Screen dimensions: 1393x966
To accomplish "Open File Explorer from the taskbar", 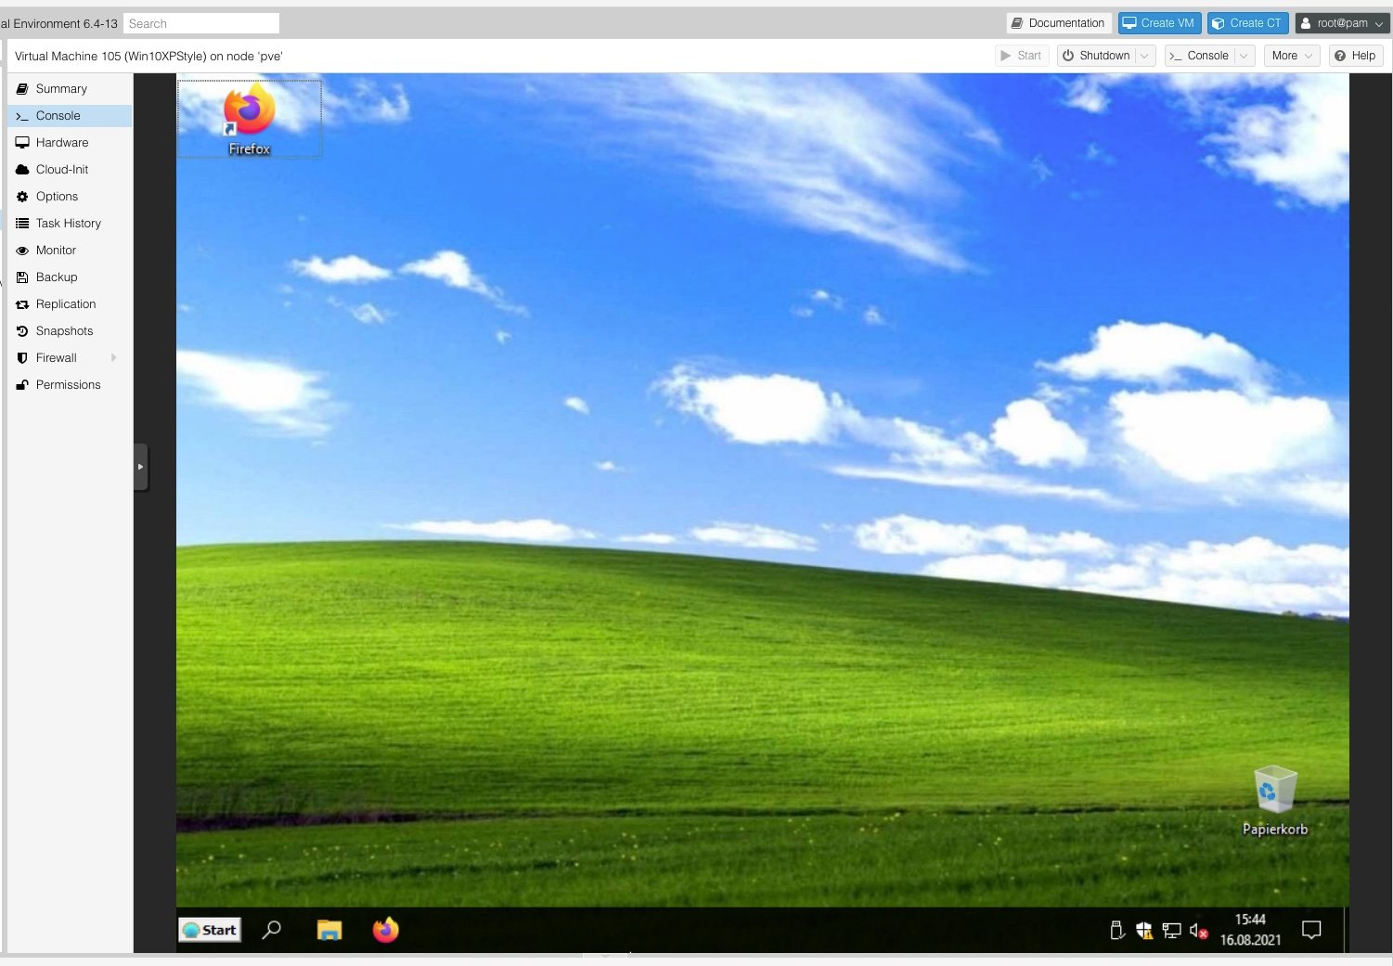I will (329, 930).
